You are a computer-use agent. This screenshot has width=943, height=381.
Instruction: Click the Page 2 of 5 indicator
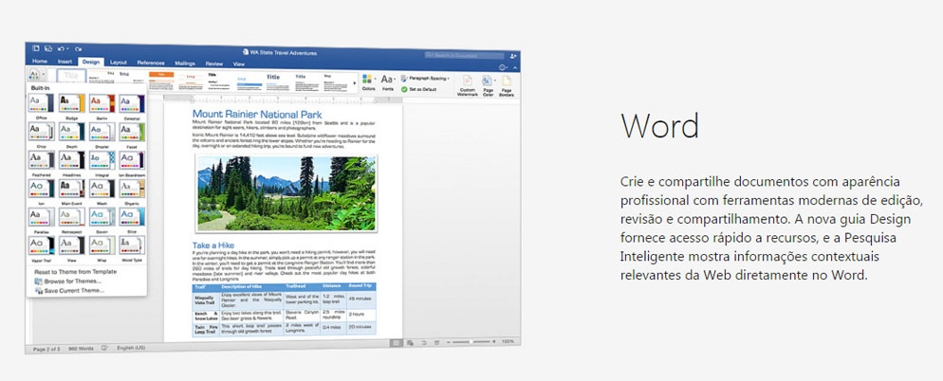[46, 348]
